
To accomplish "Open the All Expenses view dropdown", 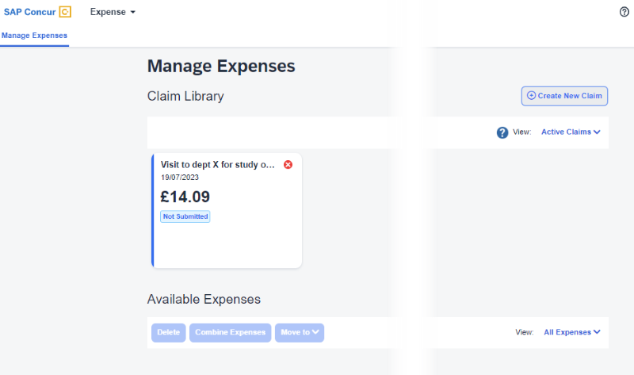I will pyautogui.click(x=571, y=332).
